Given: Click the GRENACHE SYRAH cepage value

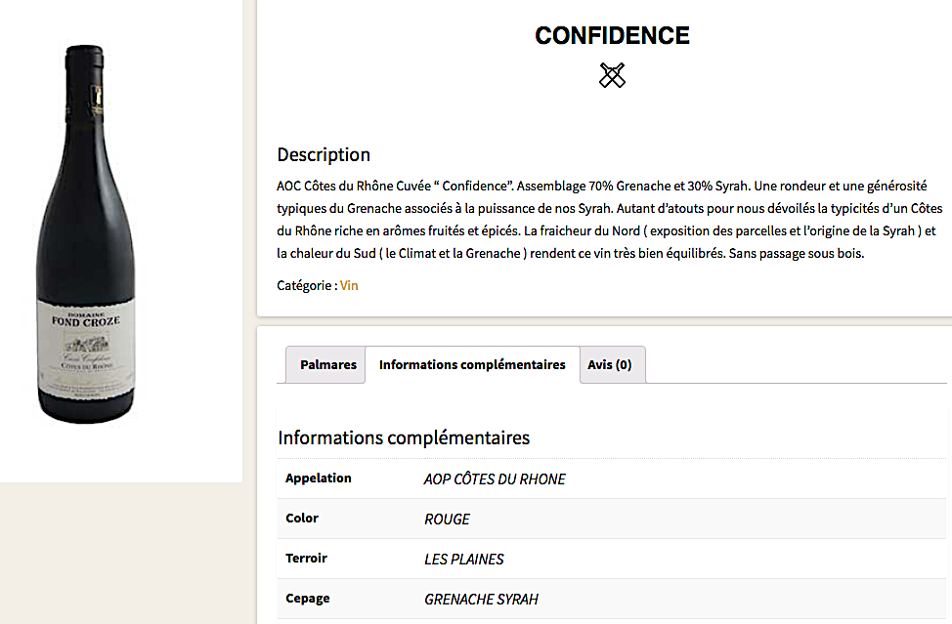Looking at the screenshot, I should click(481, 599).
